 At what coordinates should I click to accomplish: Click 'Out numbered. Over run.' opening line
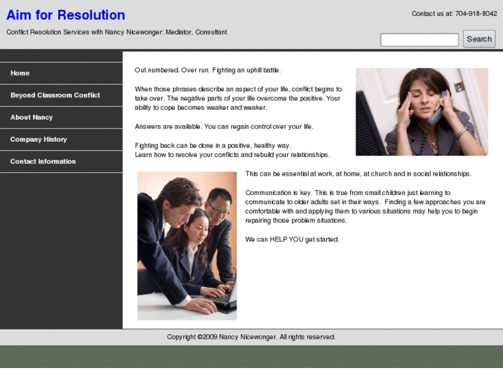click(x=208, y=71)
